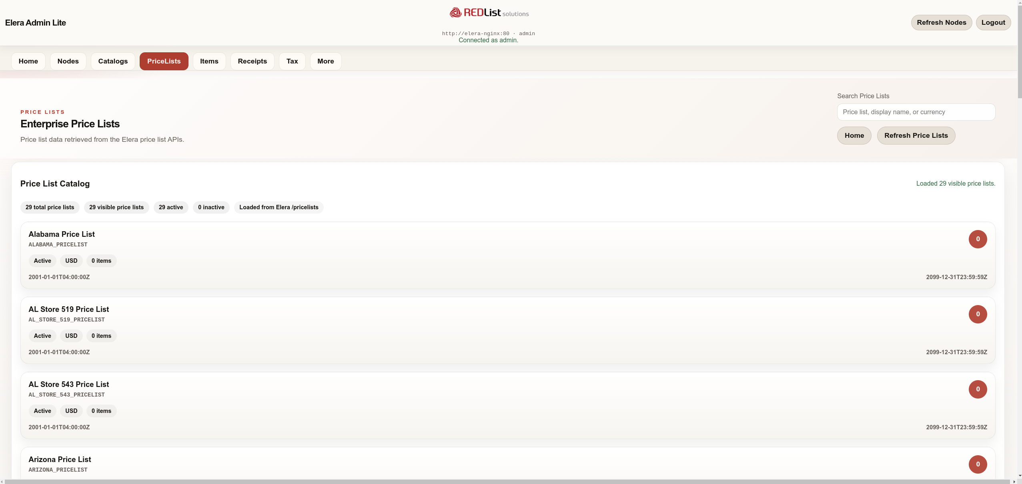
Task: Click the Logout button
Action: (993, 22)
